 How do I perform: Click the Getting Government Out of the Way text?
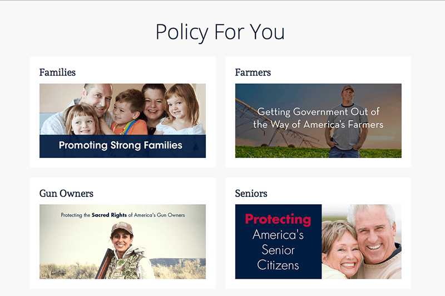click(x=318, y=118)
